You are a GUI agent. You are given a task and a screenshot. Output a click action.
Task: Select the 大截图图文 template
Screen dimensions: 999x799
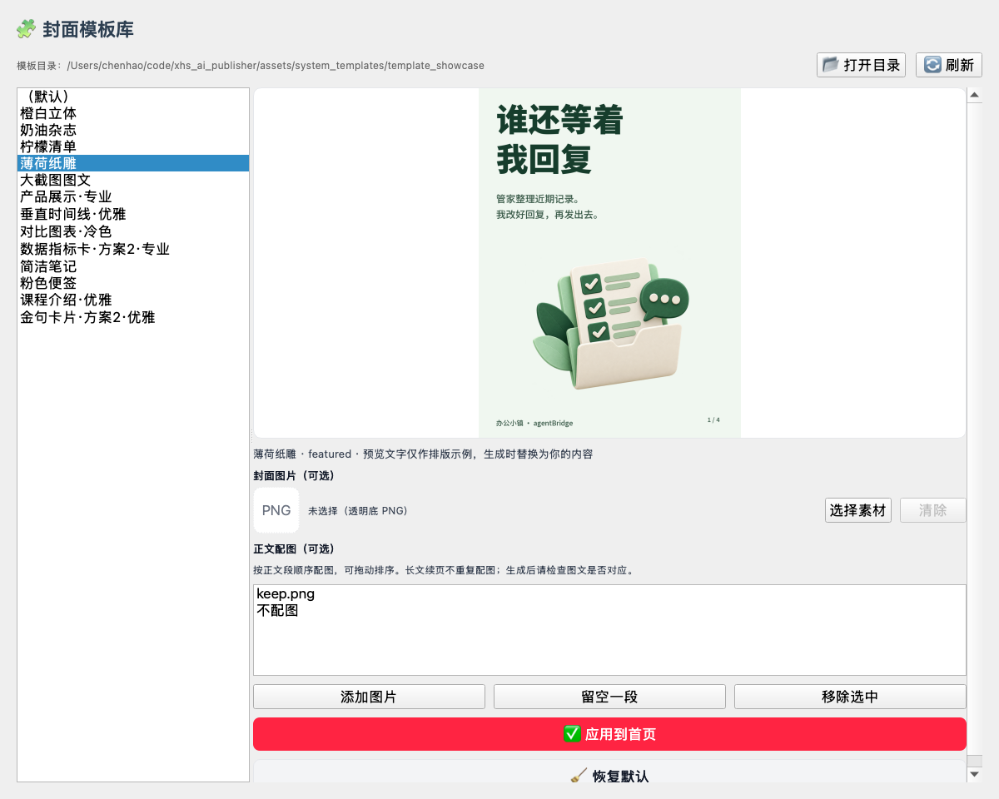click(133, 180)
